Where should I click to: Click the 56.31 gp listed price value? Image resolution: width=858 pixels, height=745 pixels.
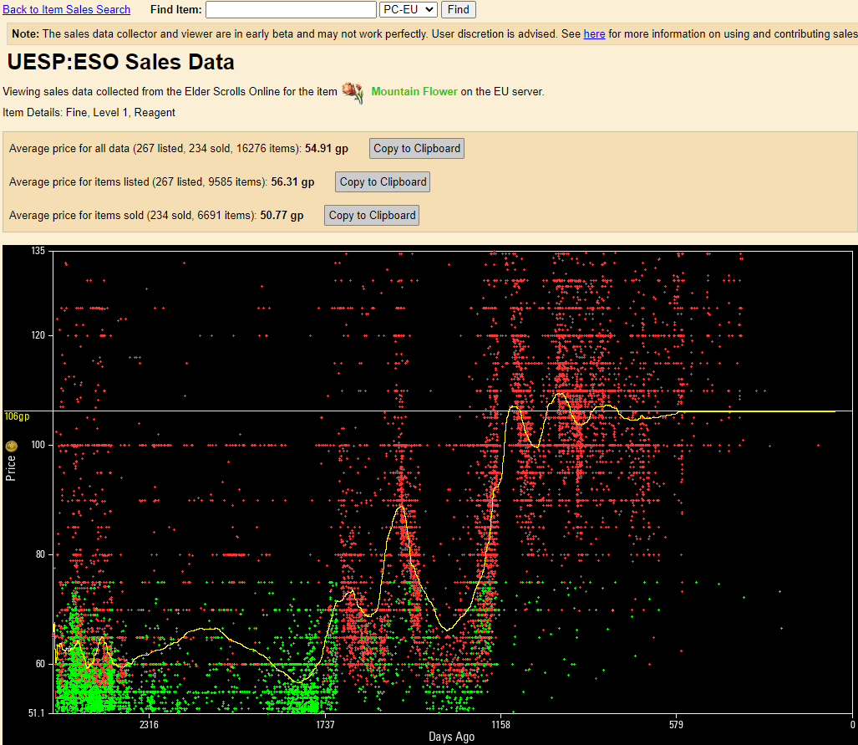(292, 182)
